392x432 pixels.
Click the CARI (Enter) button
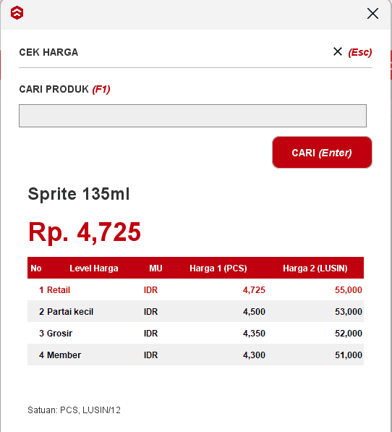322,153
